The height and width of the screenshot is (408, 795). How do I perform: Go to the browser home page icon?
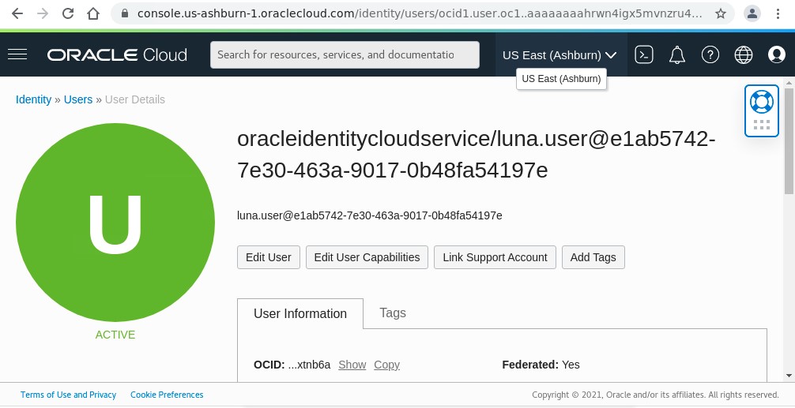[x=92, y=13]
